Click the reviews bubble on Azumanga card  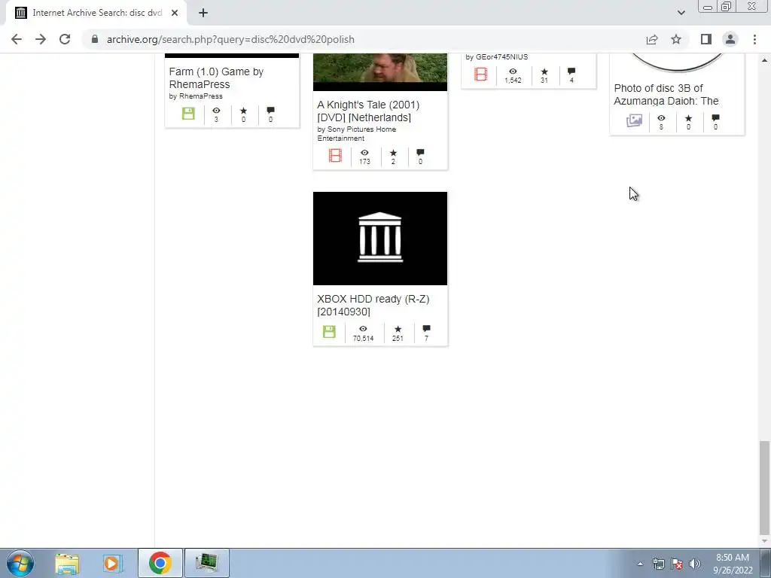[715, 118]
